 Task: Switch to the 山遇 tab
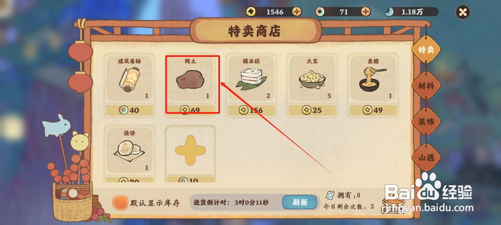[x=426, y=157]
